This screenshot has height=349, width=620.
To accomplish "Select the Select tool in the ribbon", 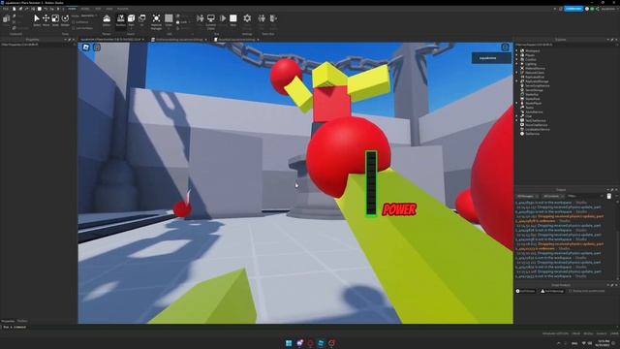I will tap(37, 20).
